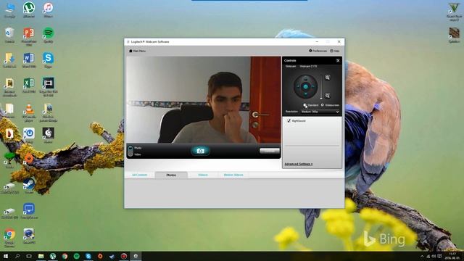Open Advanced Settings link
Viewport: 464px width, 261px height.
[298, 164]
